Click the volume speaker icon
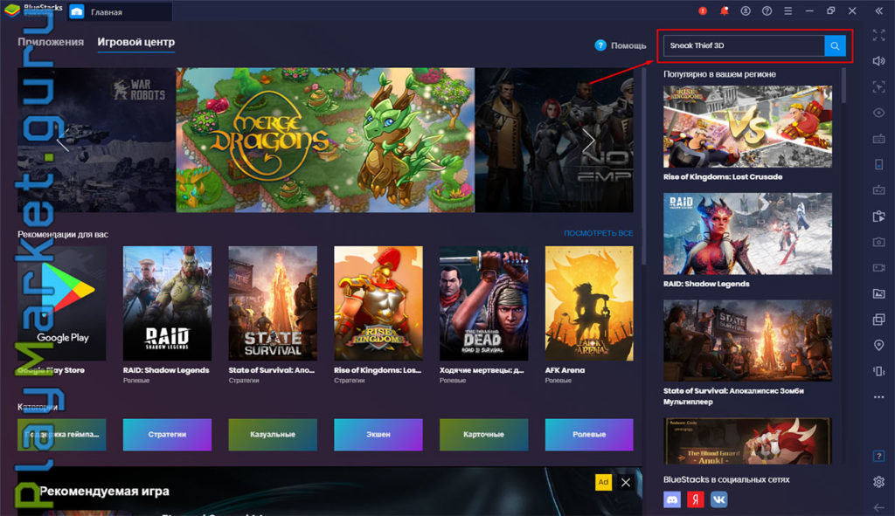 (x=878, y=61)
